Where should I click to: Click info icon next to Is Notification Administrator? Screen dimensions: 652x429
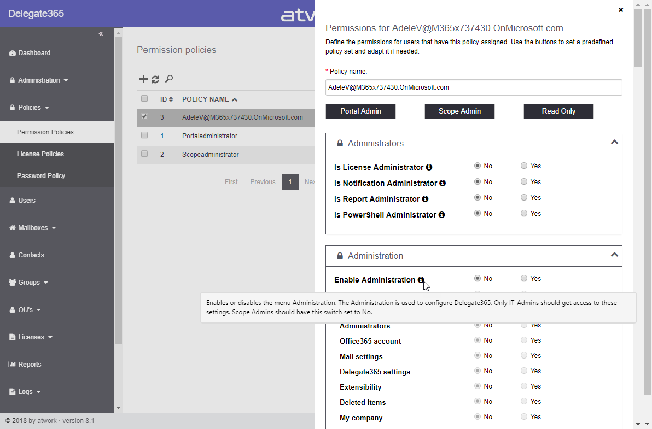pos(443,183)
